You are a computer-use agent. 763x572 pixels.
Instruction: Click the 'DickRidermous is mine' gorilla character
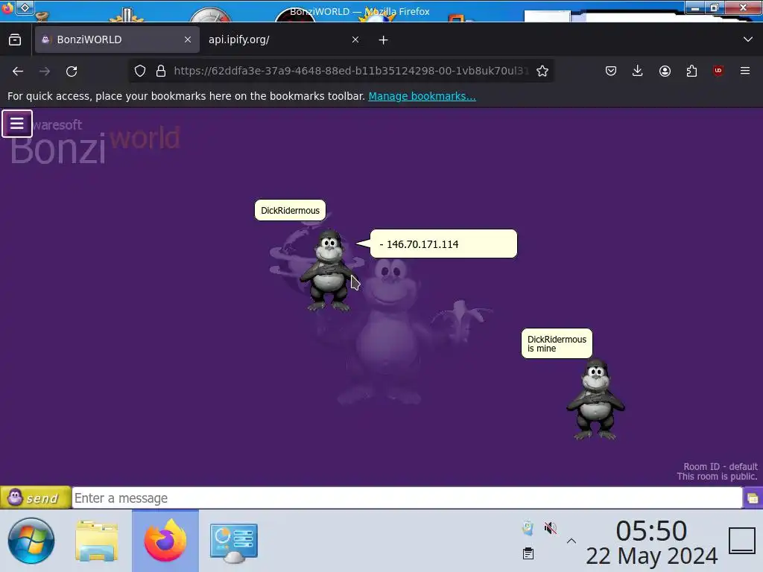pyautogui.click(x=595, y=400)
